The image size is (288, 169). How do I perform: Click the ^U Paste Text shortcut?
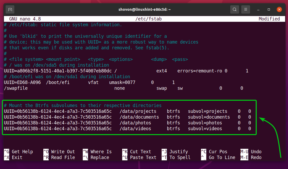pos(139,157)
